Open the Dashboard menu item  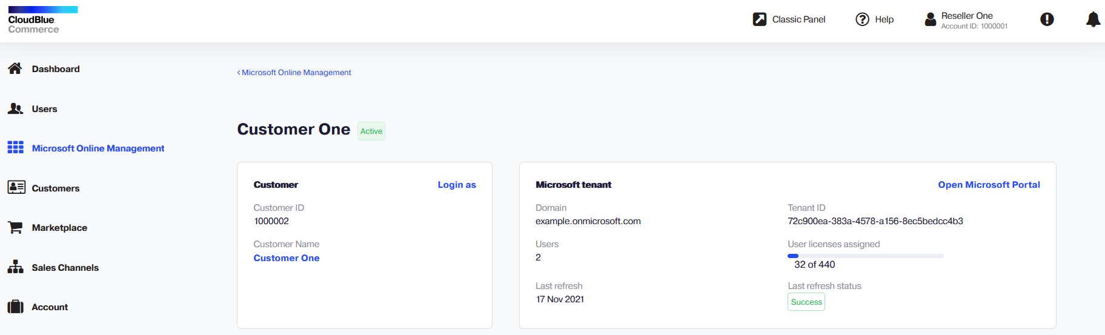[x=56, y=69]
